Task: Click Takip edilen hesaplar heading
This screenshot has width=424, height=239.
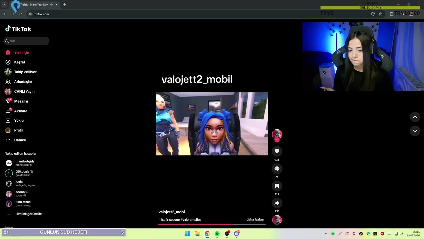Action: (21, 154)
